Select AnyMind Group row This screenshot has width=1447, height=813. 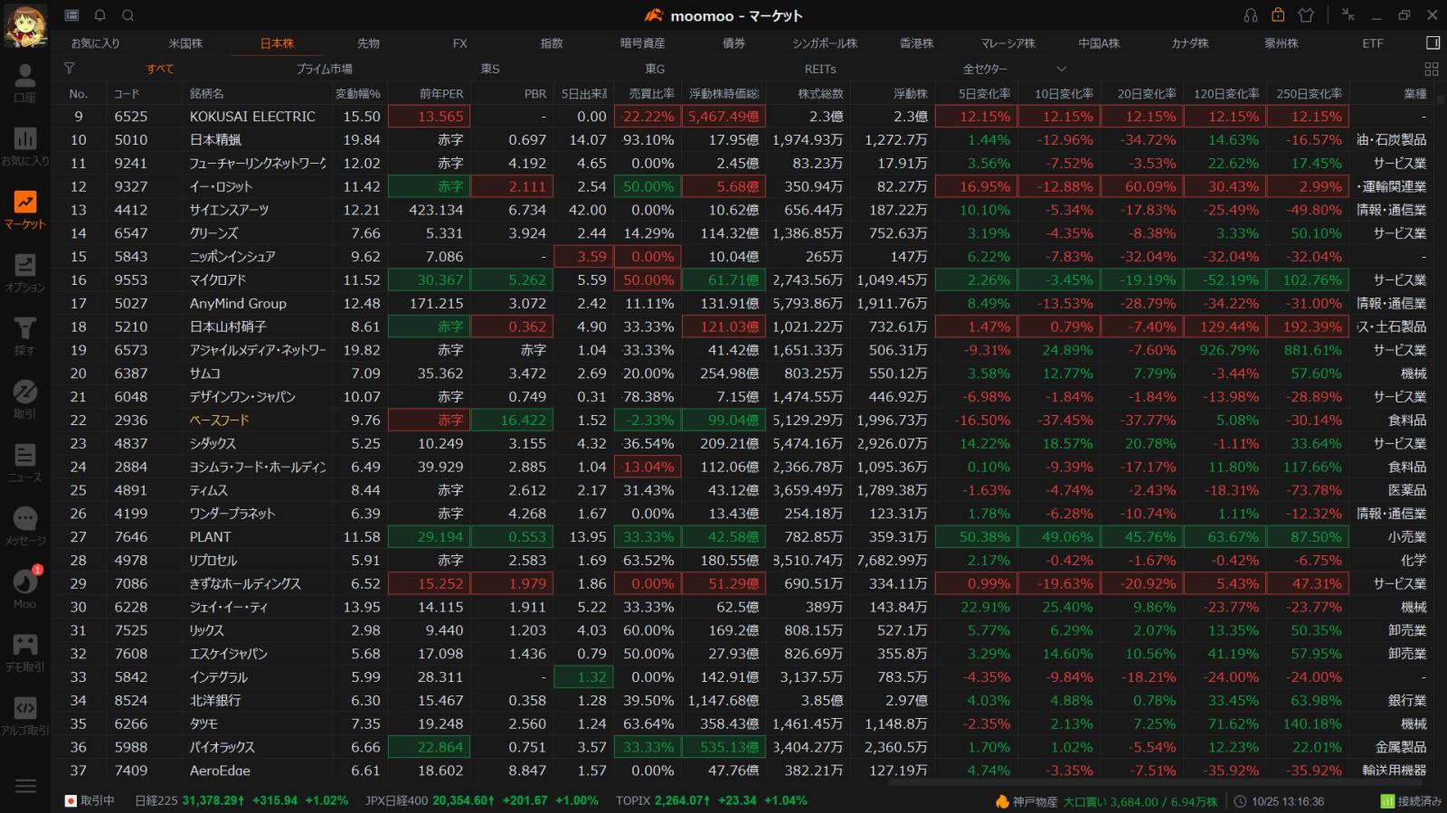click(743, 304)
